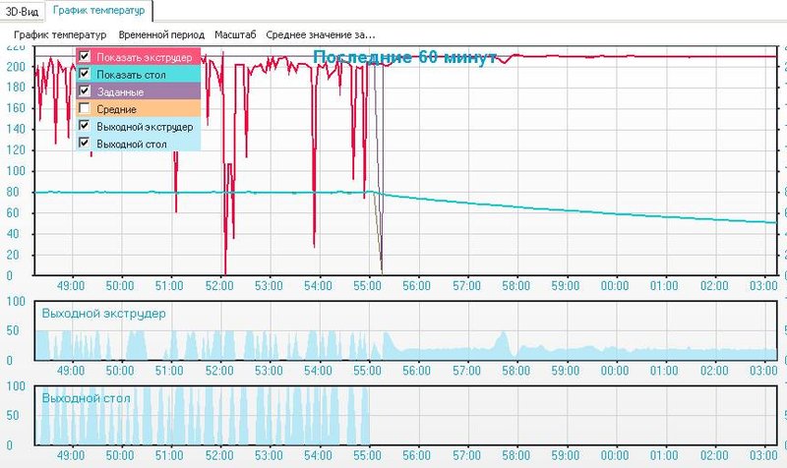Uncheck Выходной экструдер in the dropdown list
787x468 pixels.
85,126
